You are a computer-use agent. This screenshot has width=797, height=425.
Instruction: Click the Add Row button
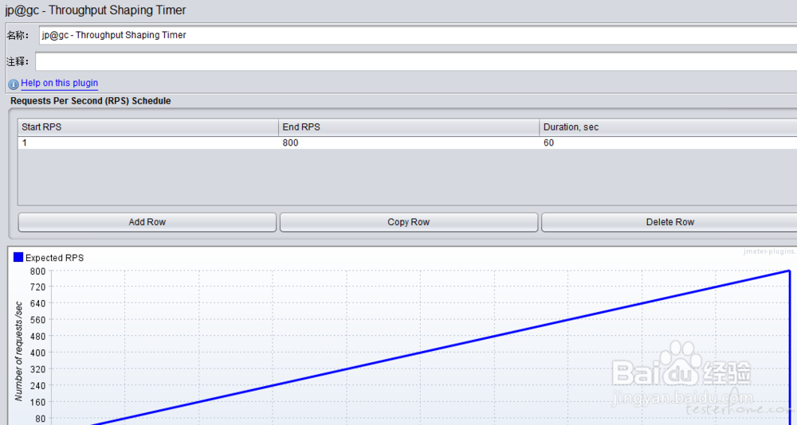pyautogui.click(x=147, y=222)
